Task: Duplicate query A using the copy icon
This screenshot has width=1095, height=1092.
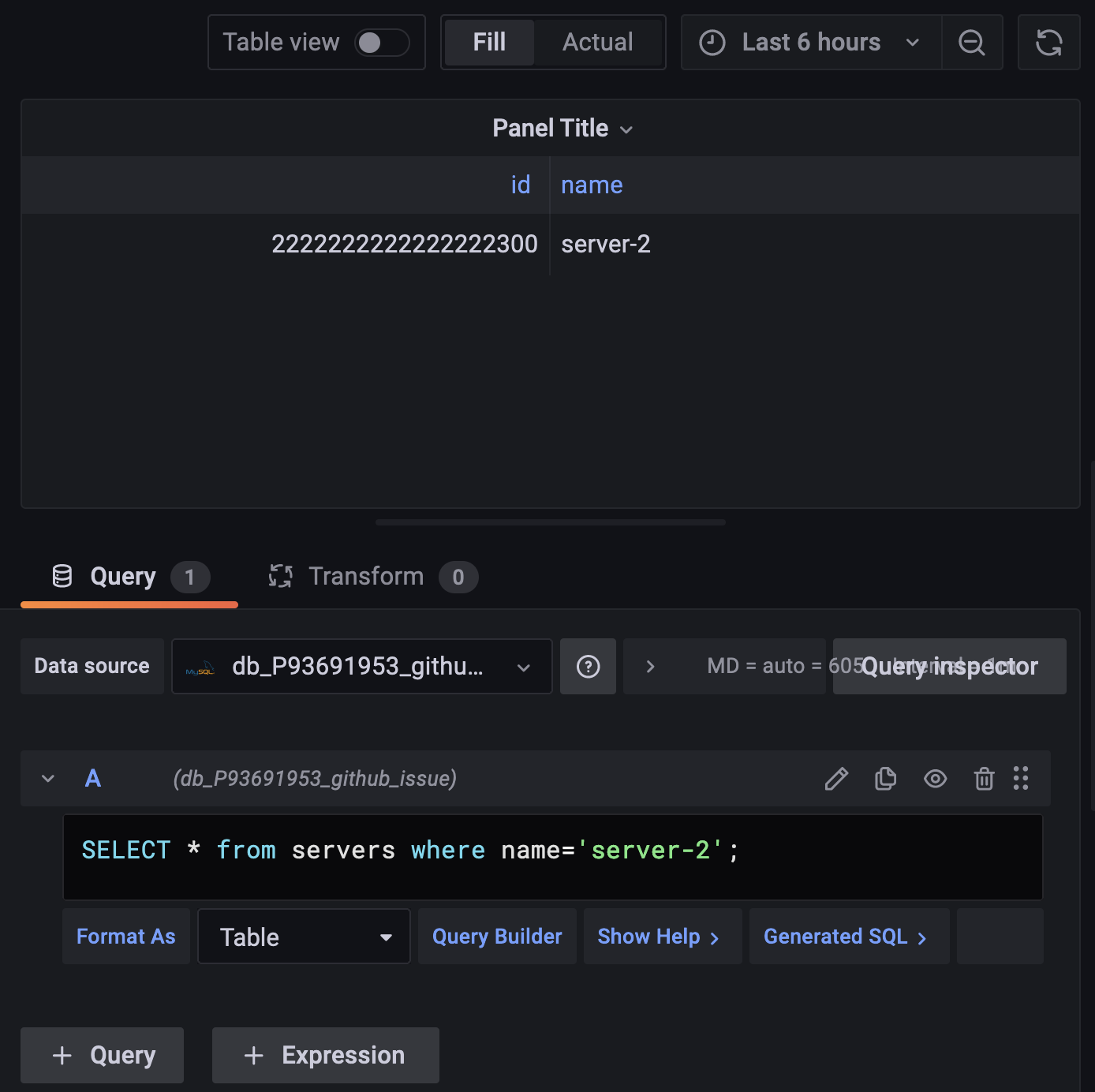Action: pyautogui.click(x=884, y=779)
